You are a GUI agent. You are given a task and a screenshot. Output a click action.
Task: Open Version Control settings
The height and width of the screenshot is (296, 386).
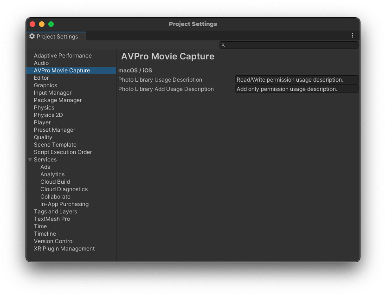[x=54, y=241]
